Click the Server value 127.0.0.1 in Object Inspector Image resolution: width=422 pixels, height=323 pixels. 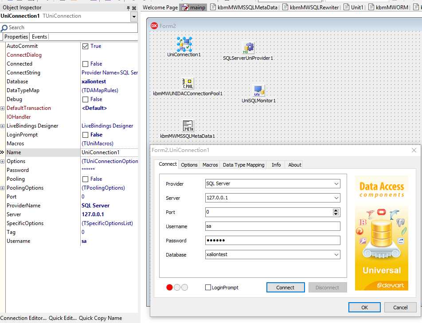(x=93, y=214)
